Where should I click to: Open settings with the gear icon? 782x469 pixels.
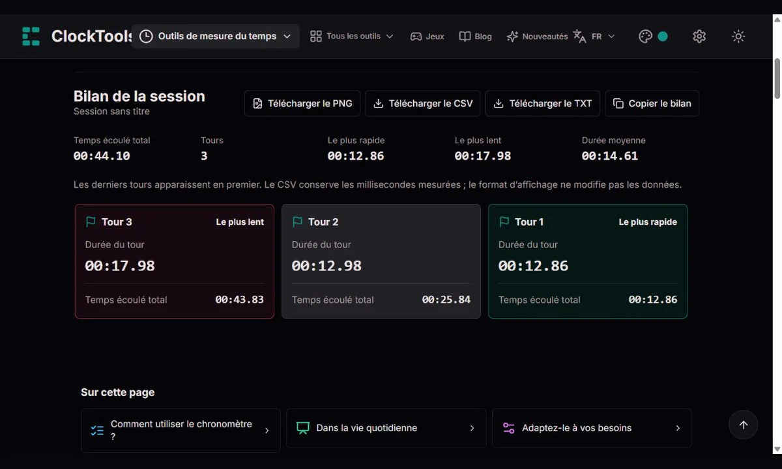point(699,36)
